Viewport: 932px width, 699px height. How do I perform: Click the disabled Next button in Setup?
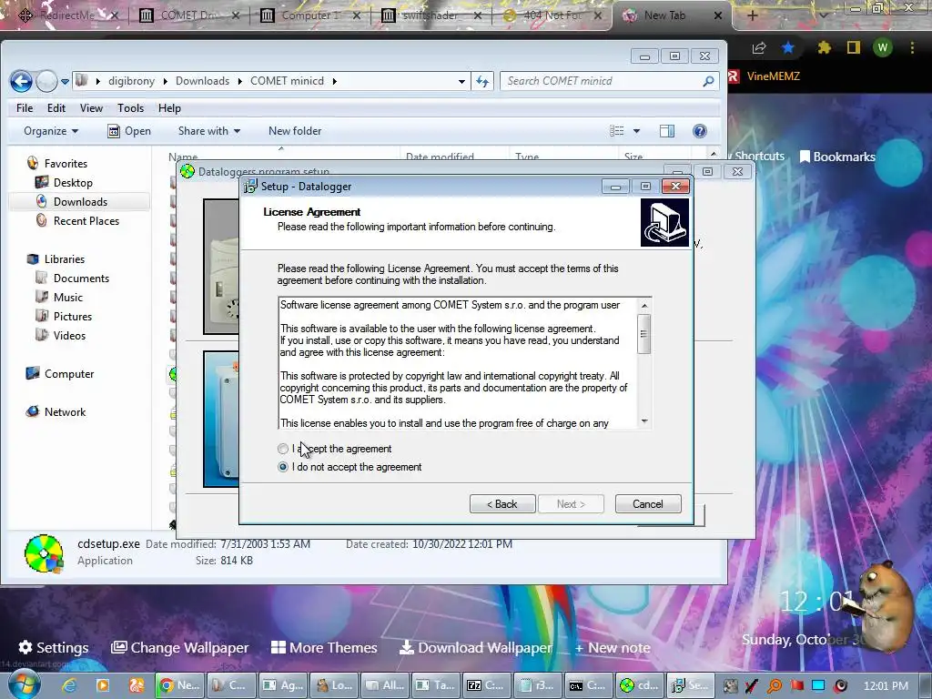tap(572, 504)
